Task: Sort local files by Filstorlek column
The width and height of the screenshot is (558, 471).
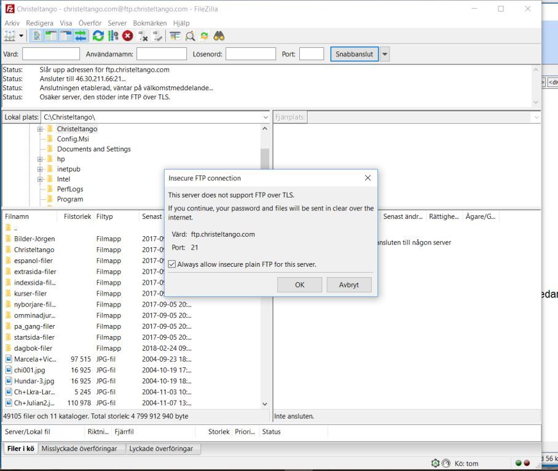Action: pyautogui.click(x=76, y=216)
